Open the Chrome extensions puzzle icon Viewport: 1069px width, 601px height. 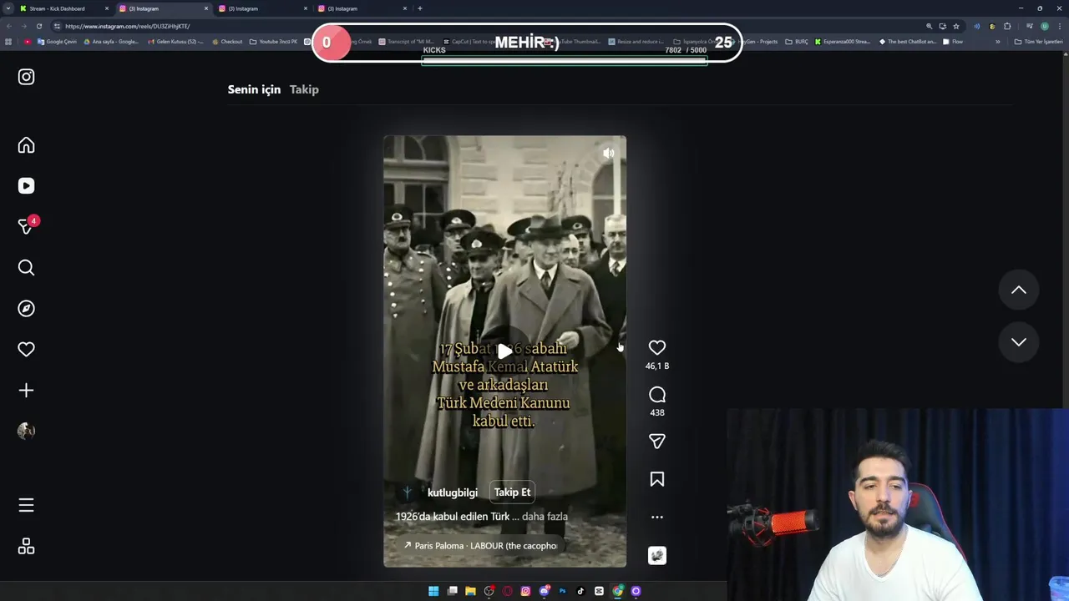[1007, 26]
